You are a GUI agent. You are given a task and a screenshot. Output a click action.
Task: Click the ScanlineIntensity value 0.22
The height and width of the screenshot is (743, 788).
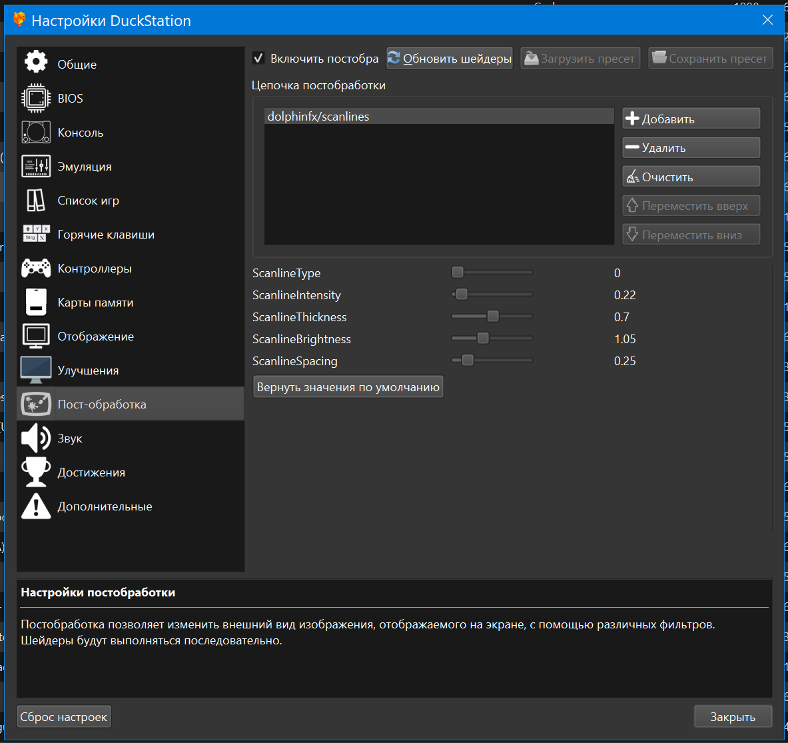[x=625, y=295]
